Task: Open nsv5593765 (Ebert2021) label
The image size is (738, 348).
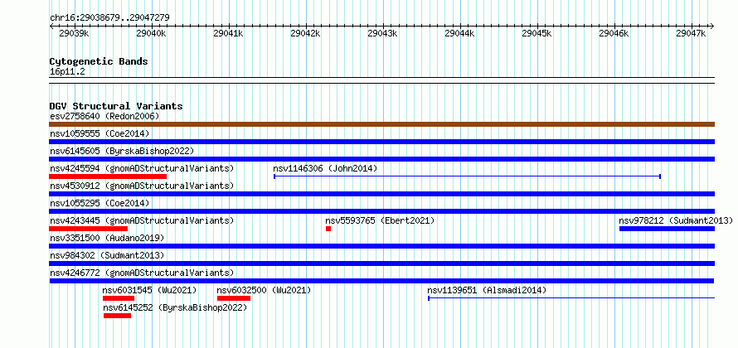Action: coord(380,220)
